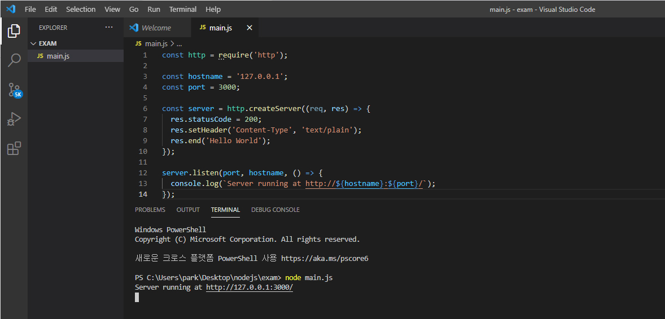
Task: Click console.log on line 13
Action: [x=194, y=183]
